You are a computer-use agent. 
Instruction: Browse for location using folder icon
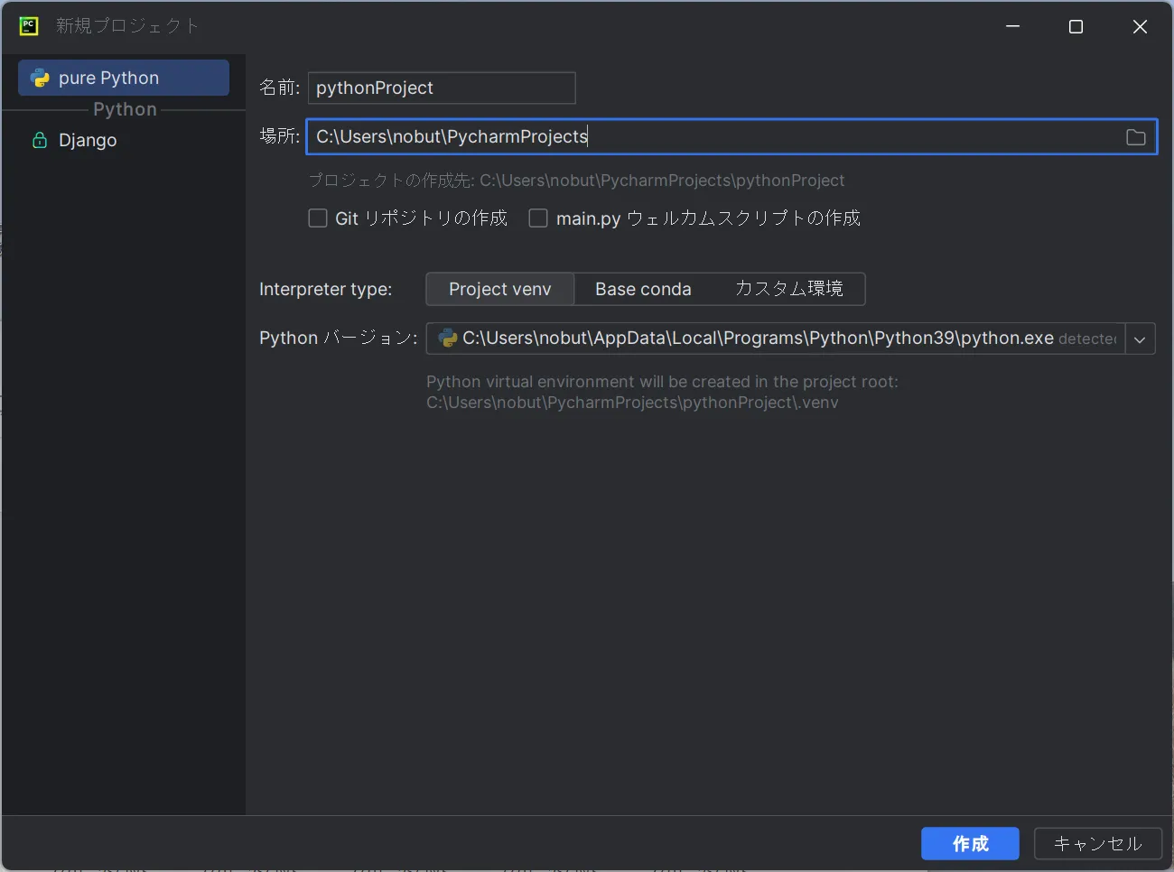pyautogui.click(x=1136, y=137)
